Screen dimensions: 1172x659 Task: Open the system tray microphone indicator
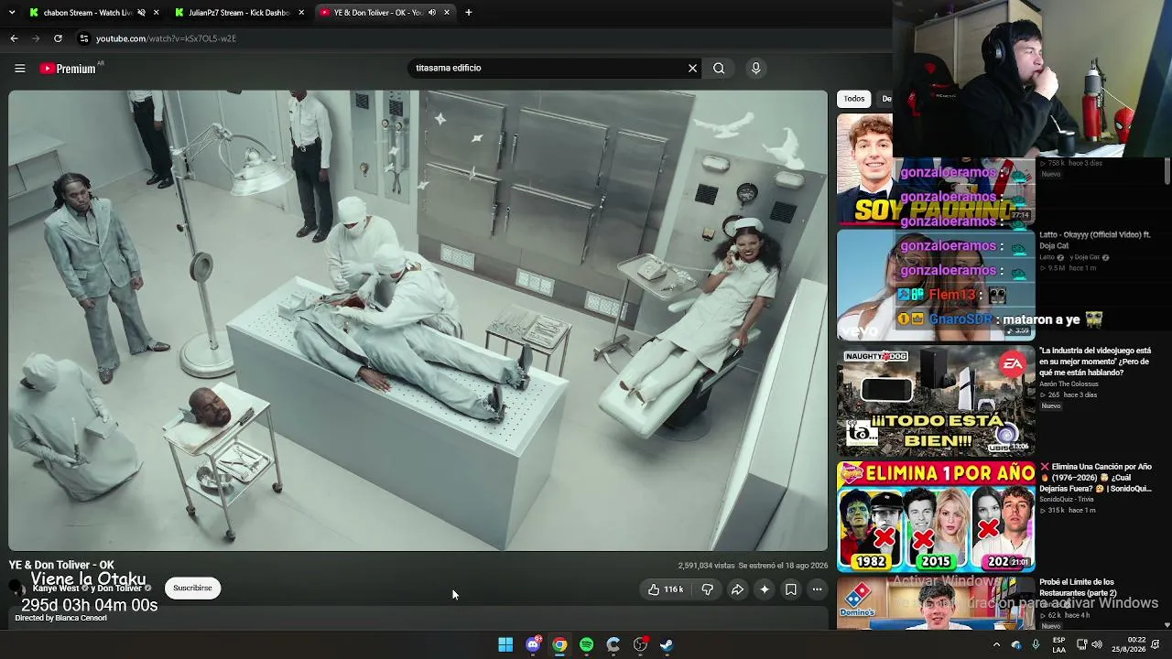click(x=1036, y=644)
